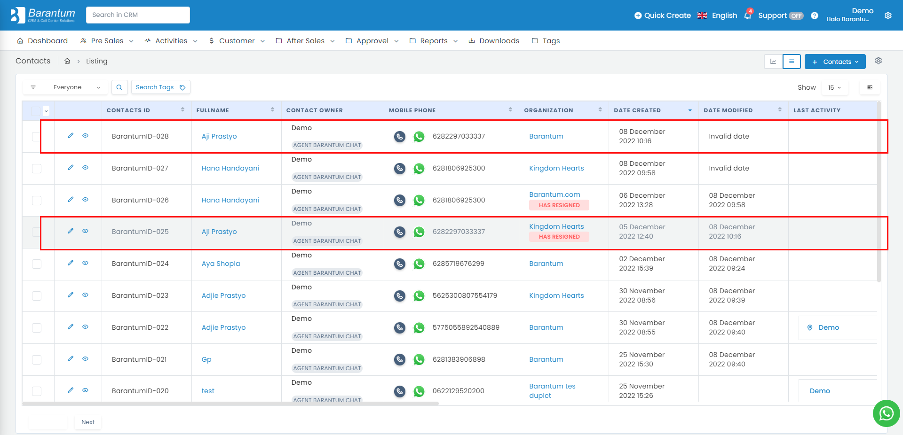Check the BarantumID-027 row checkbox

(x=37, y=169)
